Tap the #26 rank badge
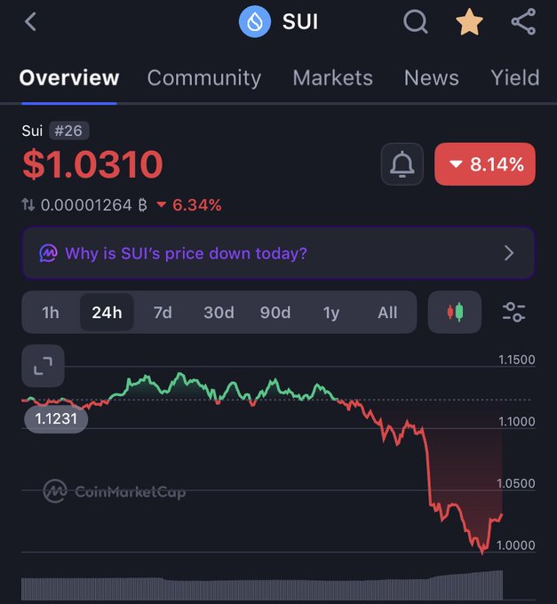 69,131
